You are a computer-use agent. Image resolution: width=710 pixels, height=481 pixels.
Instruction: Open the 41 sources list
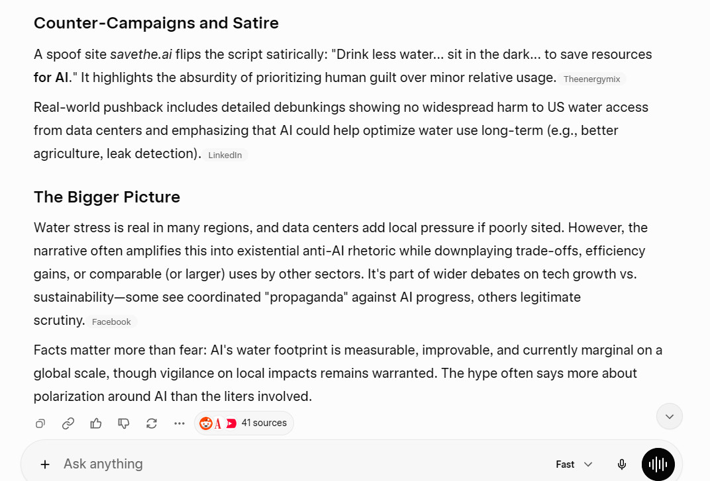244,423
